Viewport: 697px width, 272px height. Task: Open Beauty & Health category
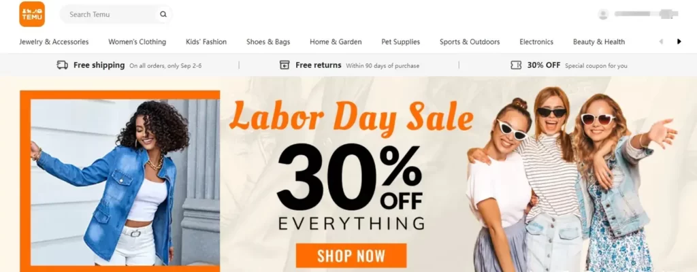(x=599, y=41)
